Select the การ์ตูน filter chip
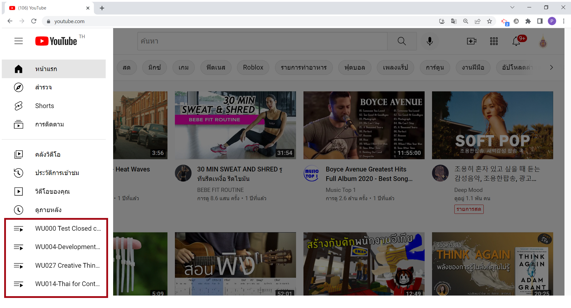The image size is (571, 308). [x=435, y=68]
